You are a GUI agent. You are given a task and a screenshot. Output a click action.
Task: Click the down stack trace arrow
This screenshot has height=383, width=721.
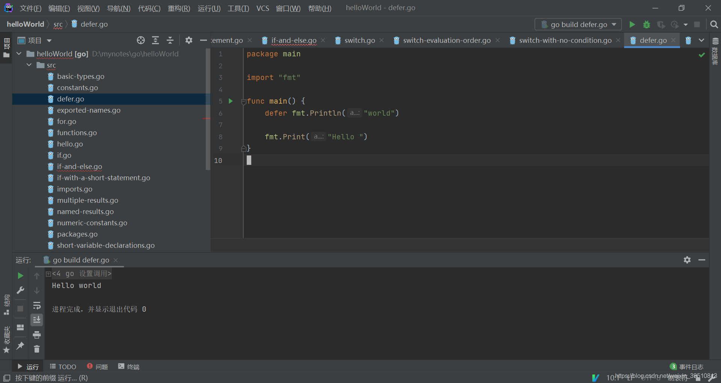[x=37, y=290]
